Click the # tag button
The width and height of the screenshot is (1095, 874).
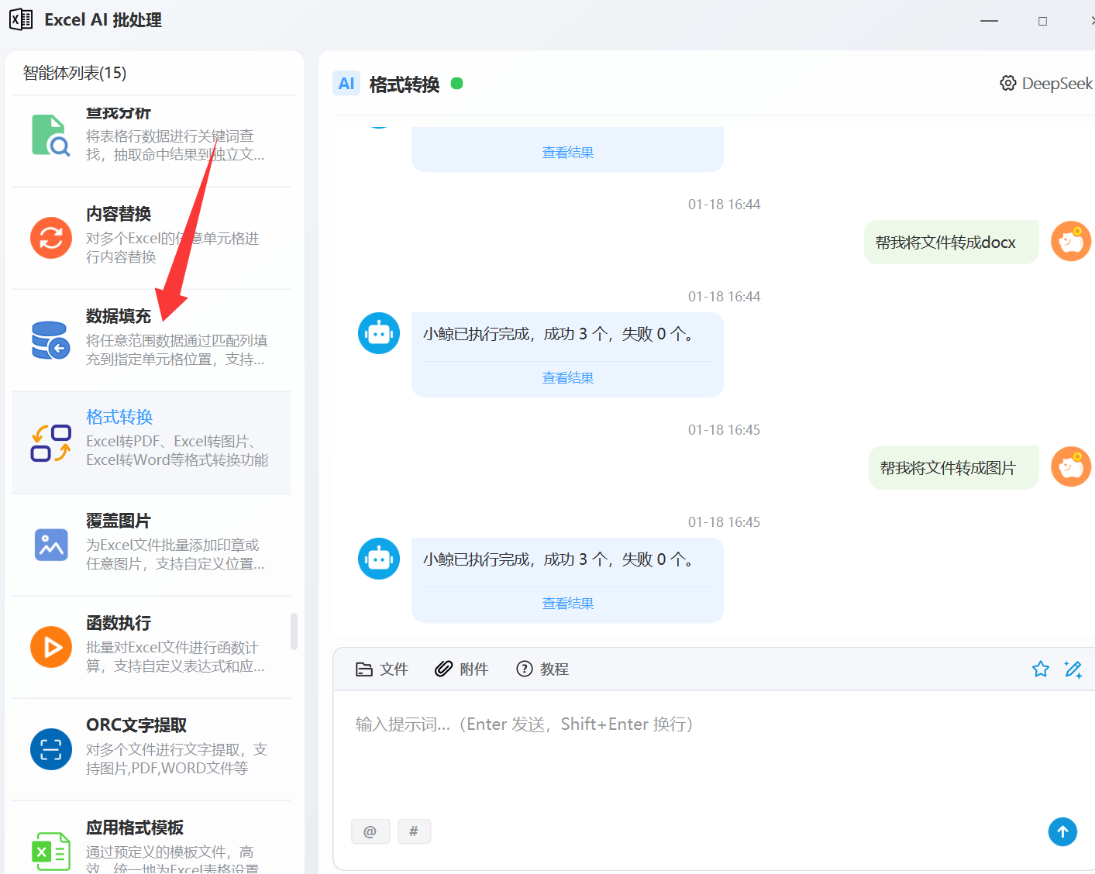[x=414, y=831]
